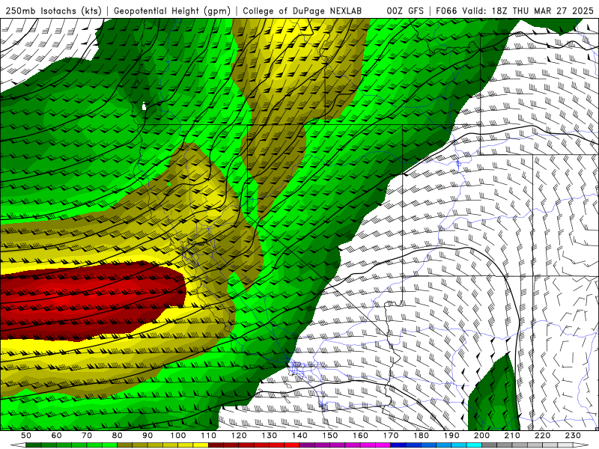The height and width of the screenshot is (449, 599).
Task: Select the 210 label on the legend
Action: click(512, 436)
